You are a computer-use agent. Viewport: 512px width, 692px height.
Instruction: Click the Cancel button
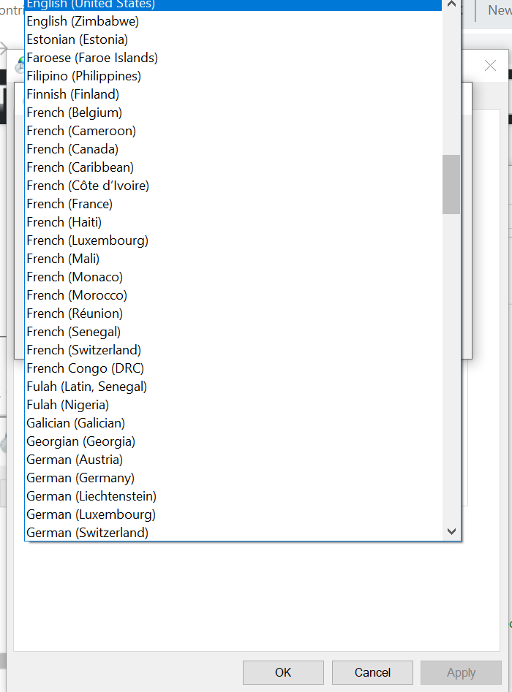[x=372, y=672]
